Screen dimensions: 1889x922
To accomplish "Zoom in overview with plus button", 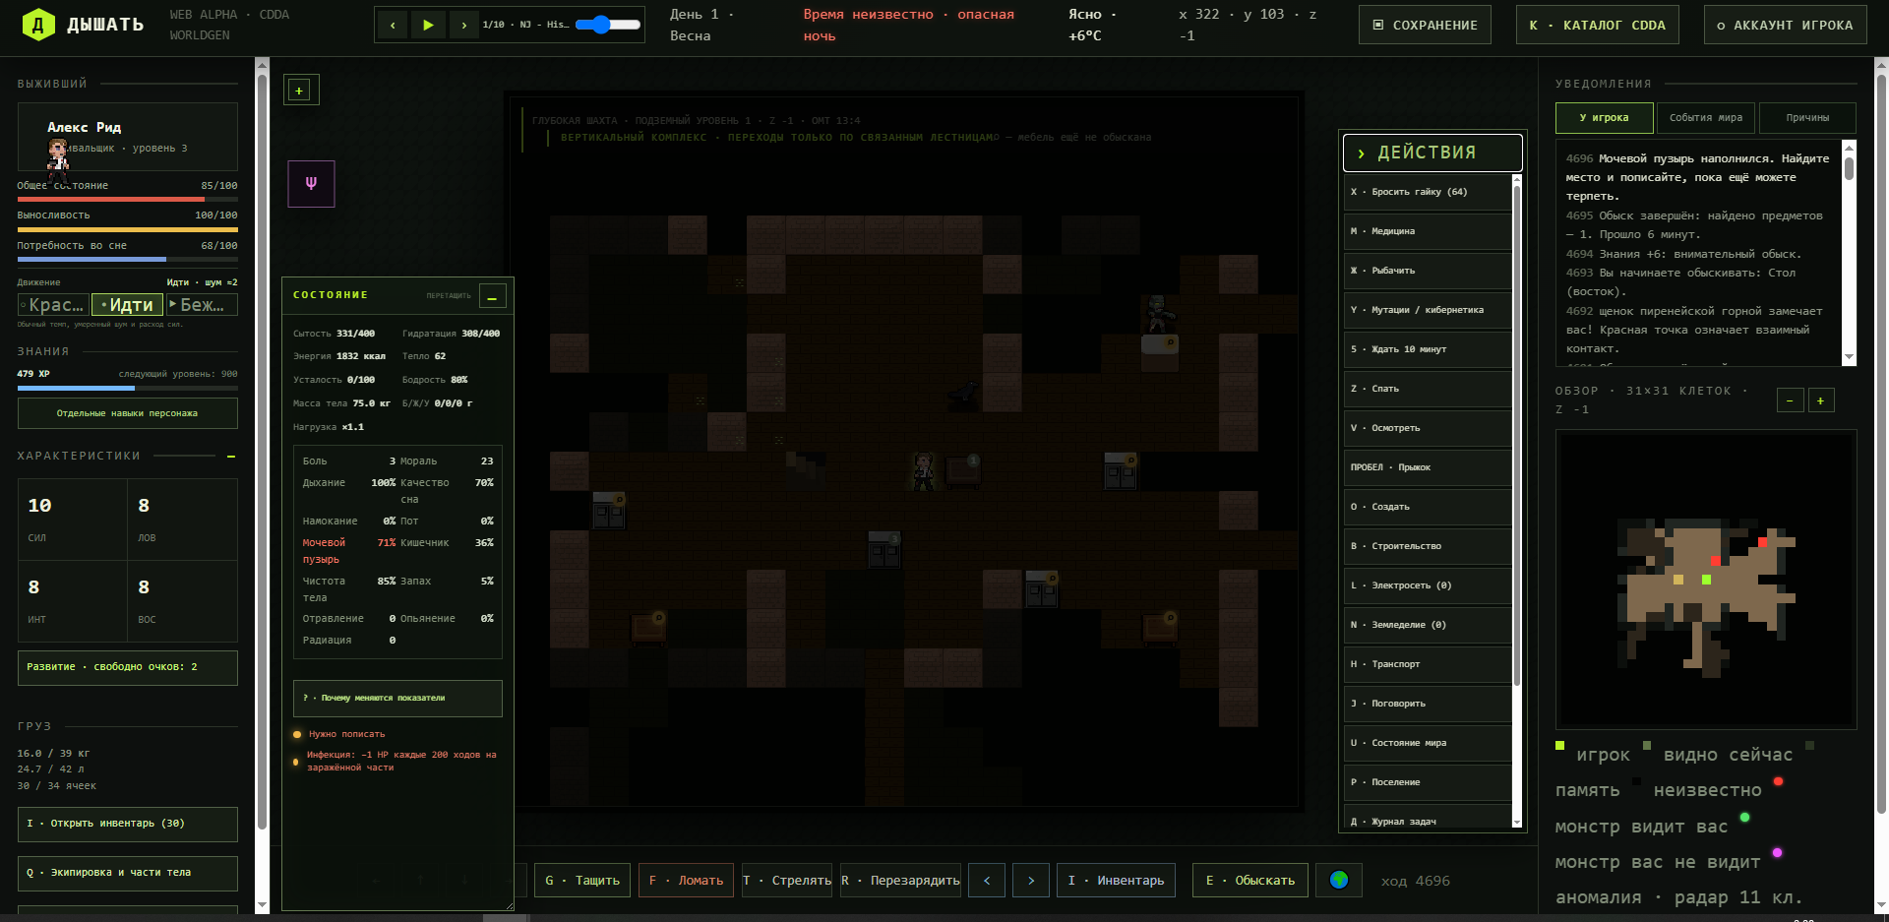I will (1820, 400).
